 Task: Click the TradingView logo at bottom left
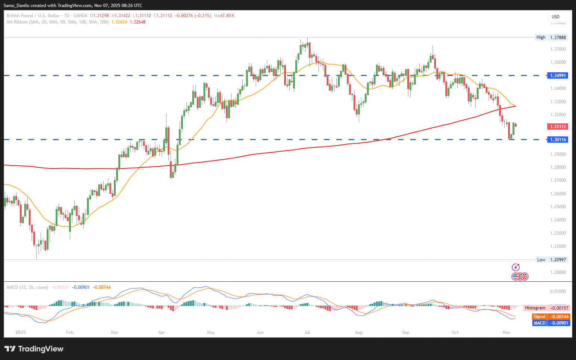tap(34, 349)
